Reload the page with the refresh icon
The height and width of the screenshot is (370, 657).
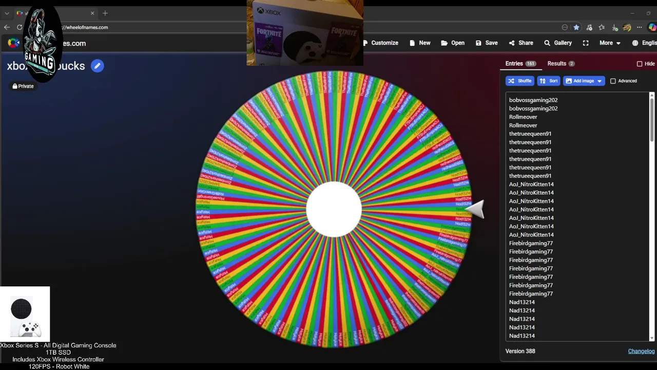(x=20, y=27)
